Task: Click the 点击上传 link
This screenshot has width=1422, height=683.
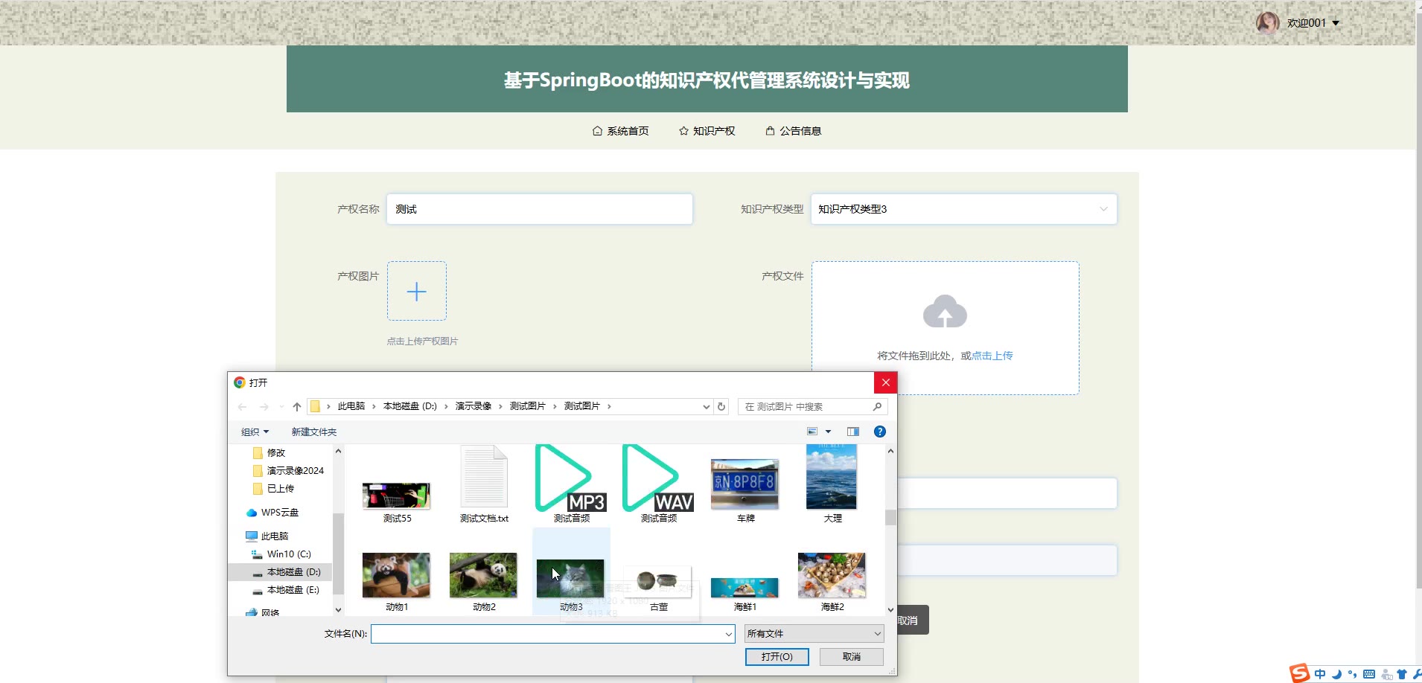Action: pos(992,356)
